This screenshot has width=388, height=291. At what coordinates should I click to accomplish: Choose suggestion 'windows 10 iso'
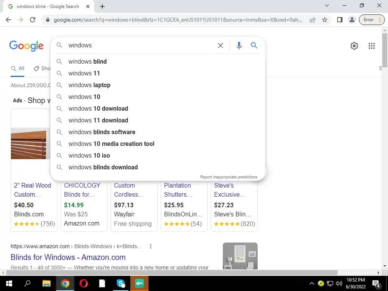click(158, 156)
